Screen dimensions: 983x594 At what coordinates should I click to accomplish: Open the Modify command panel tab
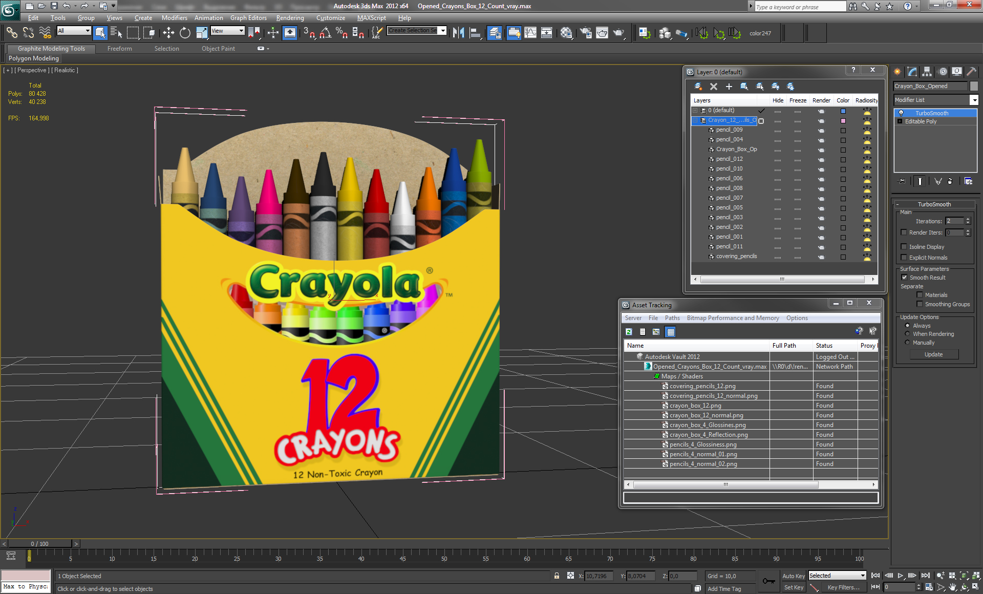click(x=912, y=72)
